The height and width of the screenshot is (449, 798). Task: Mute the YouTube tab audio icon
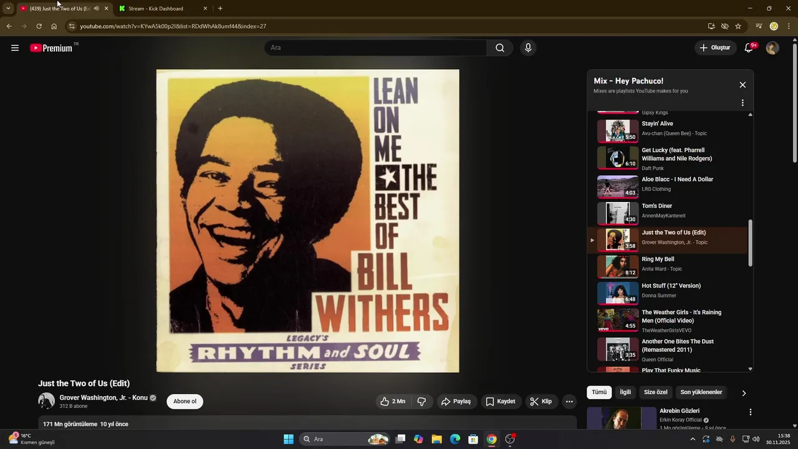(96, 8)
